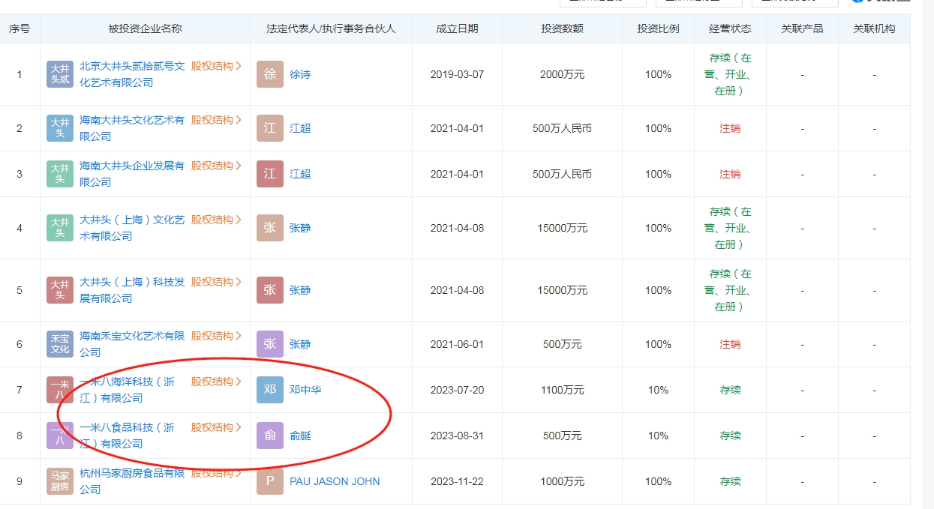Viewport: 934px width, 509px height.
Task: Open company link 杭州马家厨房食品有限公司
Action: 132,481
